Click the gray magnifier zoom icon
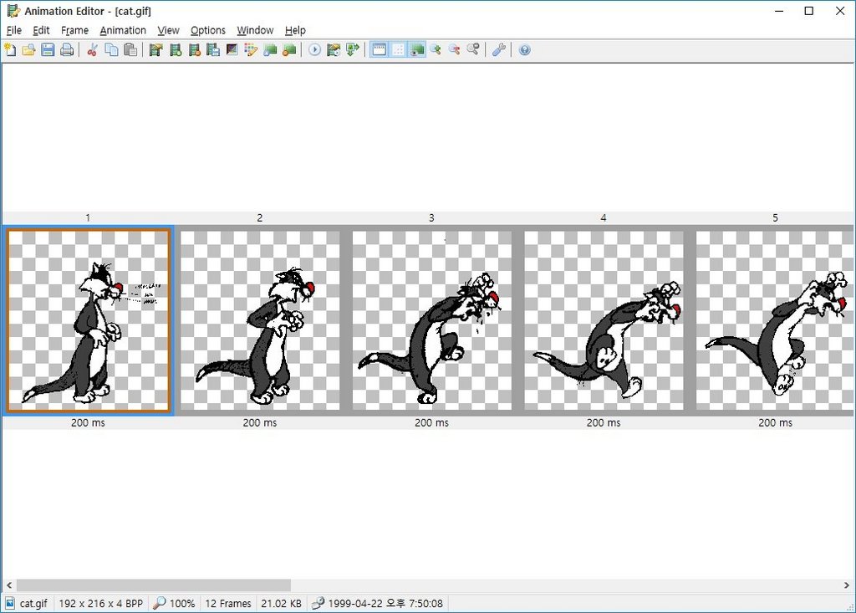Viewport: 856px width, 613px height. 473,49
